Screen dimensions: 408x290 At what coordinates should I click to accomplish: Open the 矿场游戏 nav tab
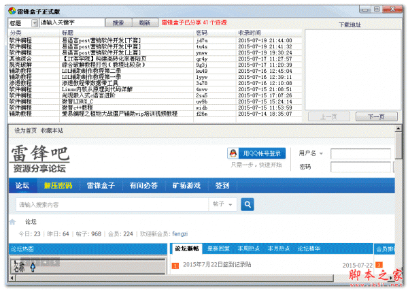pos(186,186)
